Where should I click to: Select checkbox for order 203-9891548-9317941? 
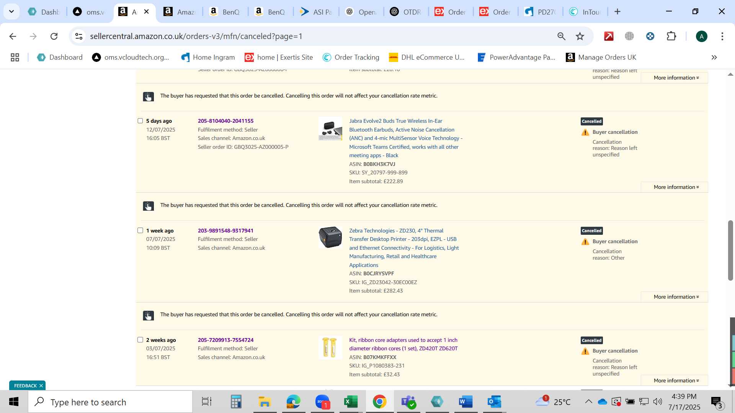coord(140,231)
